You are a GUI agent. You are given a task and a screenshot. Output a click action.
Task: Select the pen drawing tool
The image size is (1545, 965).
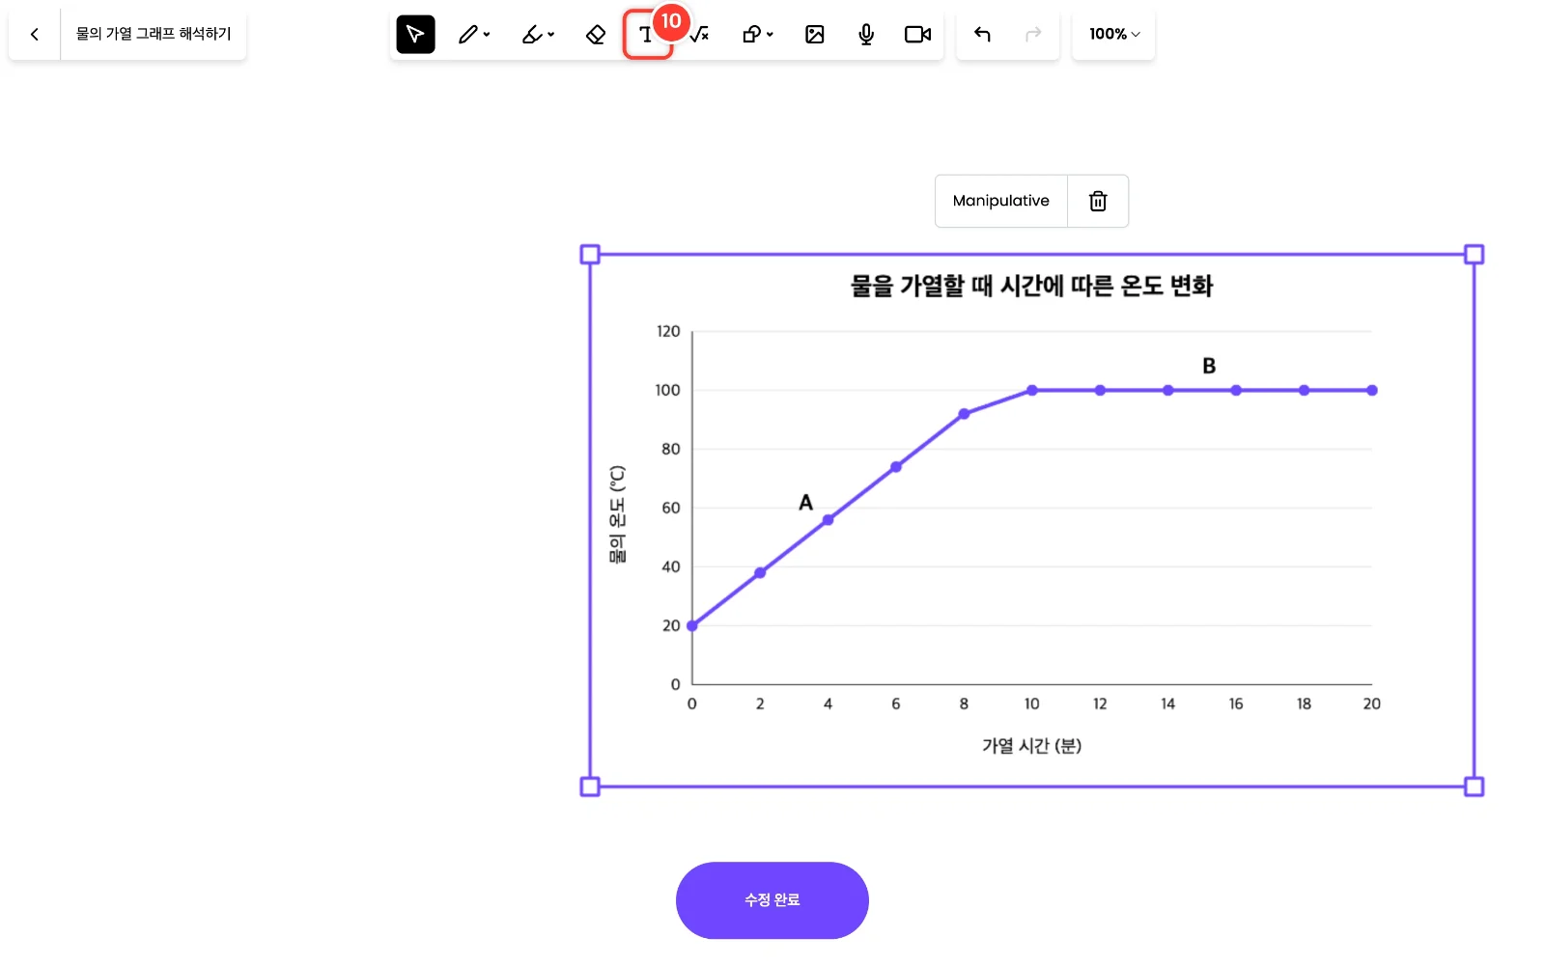point(468,35)
